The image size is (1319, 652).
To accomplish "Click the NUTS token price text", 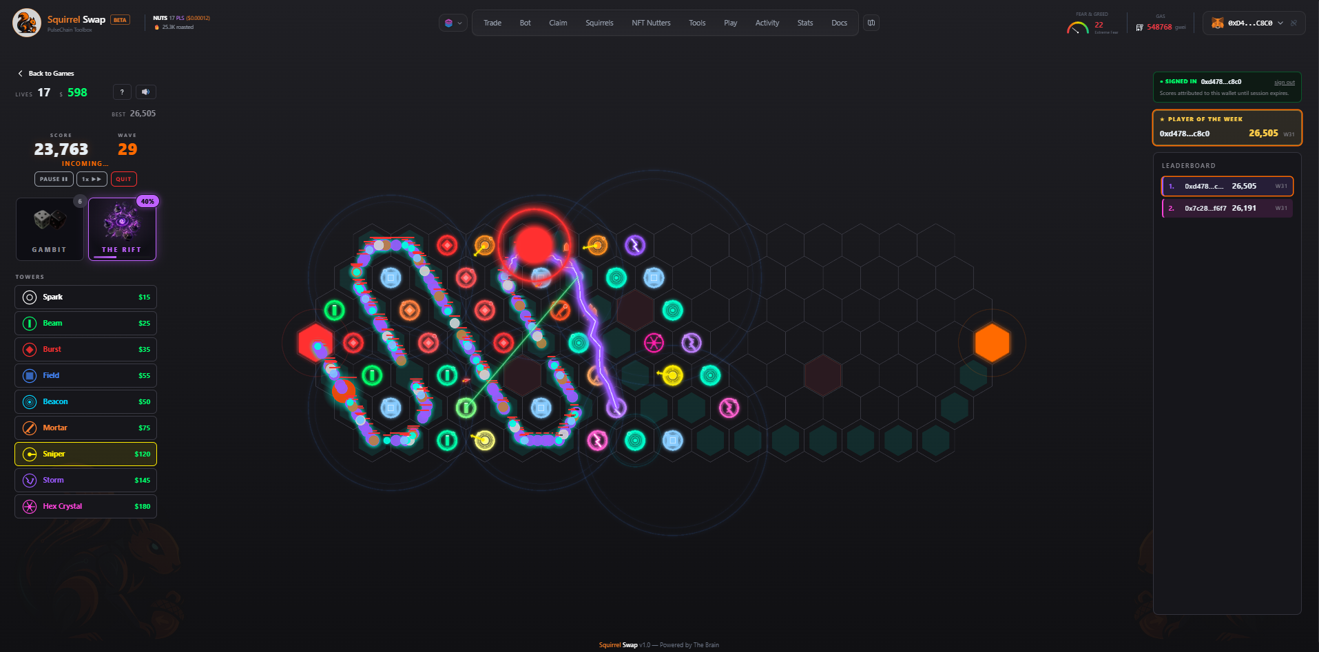I will coord(182,18).
